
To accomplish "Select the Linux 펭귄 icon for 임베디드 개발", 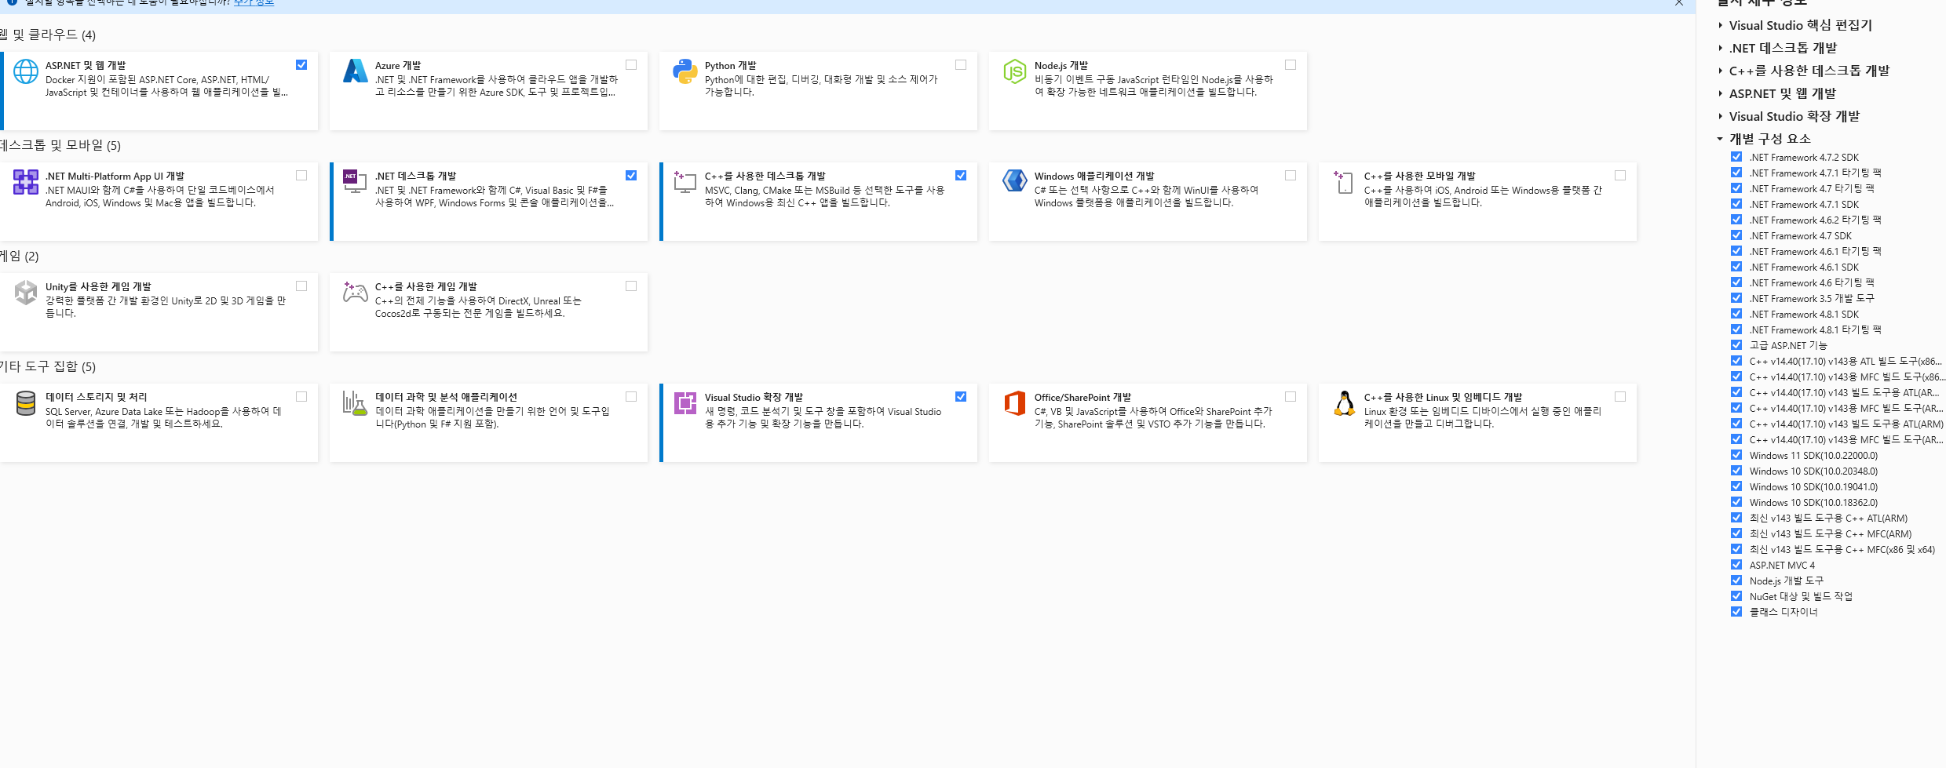I will click(1343, 403).
